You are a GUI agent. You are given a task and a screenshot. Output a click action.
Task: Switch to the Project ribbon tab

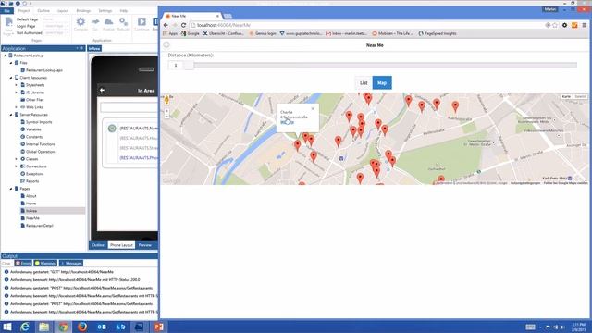[x=24, y=11]
